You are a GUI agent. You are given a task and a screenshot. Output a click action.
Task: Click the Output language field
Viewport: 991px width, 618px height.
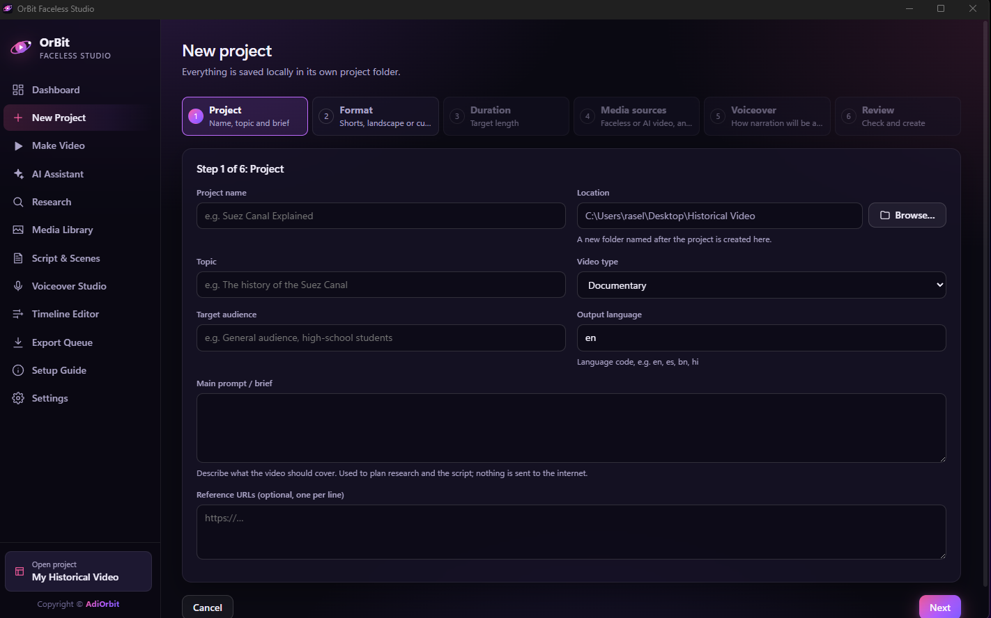tap(761, 338)
